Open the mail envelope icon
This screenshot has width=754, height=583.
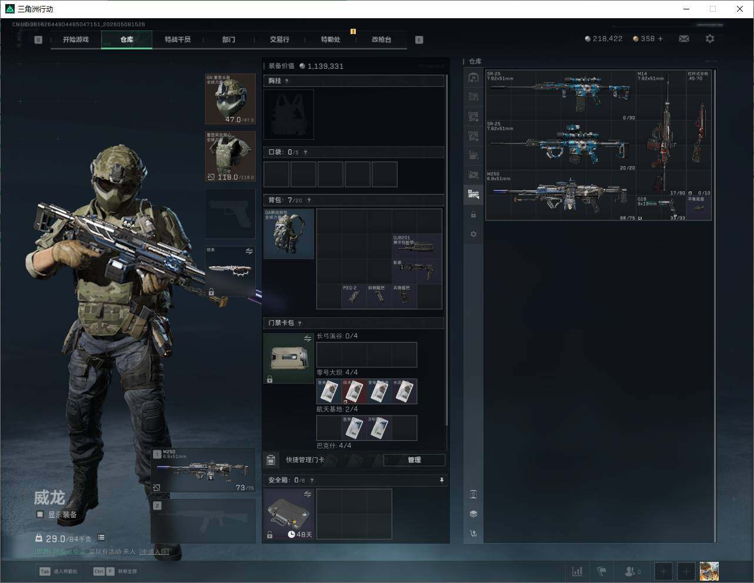(x=683, y=39)
